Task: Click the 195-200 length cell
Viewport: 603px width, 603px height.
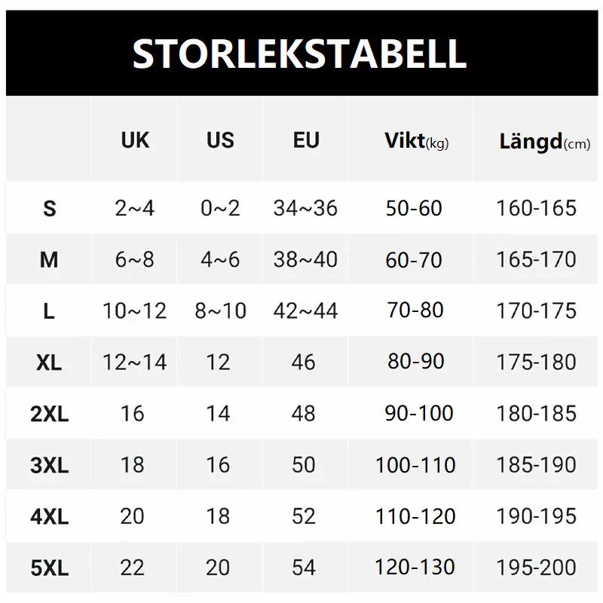Action: pyautogui.click(x=536, y=567)
